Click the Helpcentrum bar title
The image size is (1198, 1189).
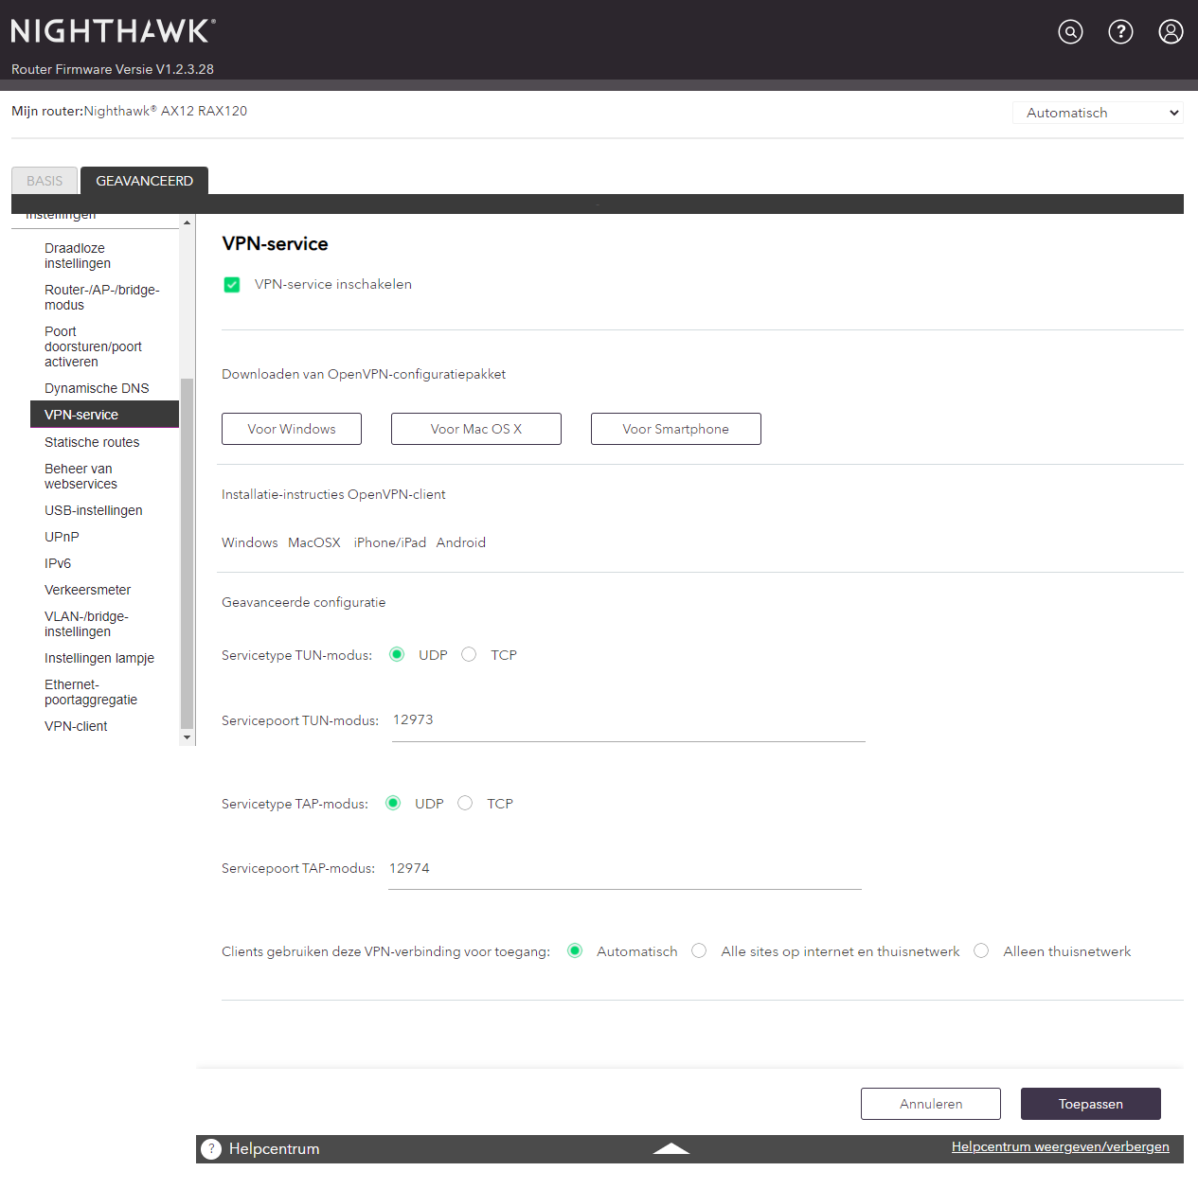pos(274,1149)
